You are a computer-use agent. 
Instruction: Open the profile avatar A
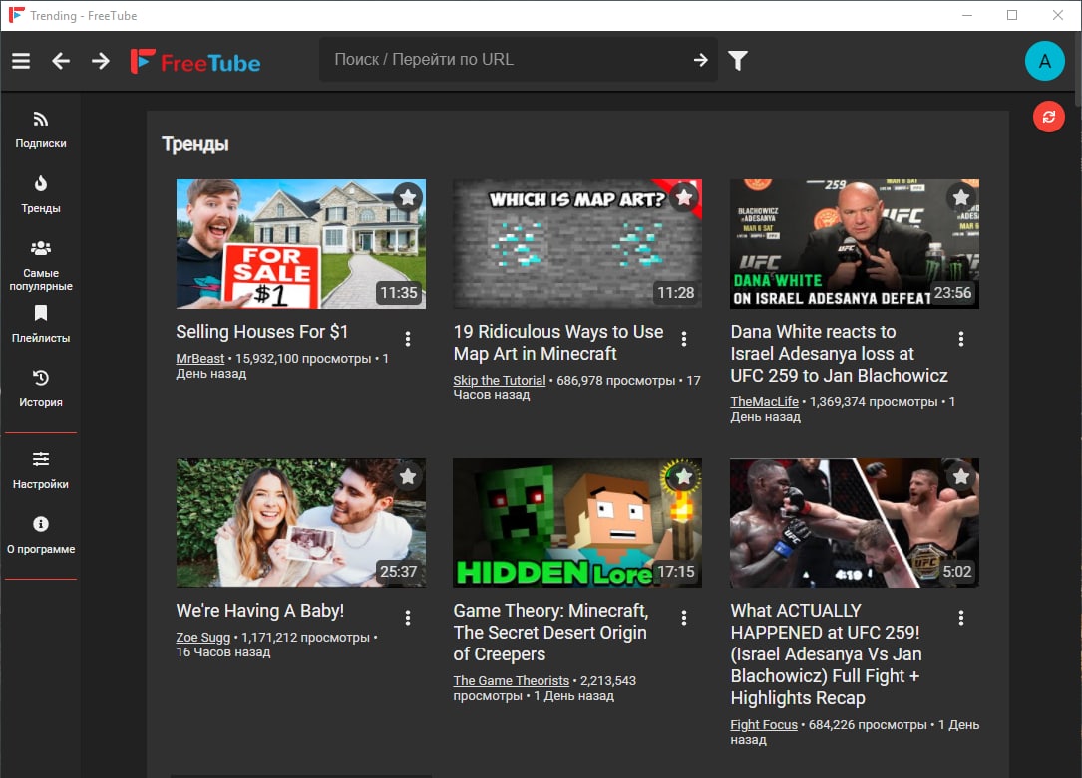[x=1045, y=62]
